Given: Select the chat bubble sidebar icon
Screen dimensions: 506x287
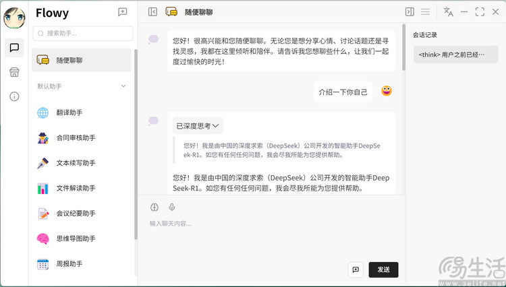Looking at the screenshot, I should (x=14, y=48).
